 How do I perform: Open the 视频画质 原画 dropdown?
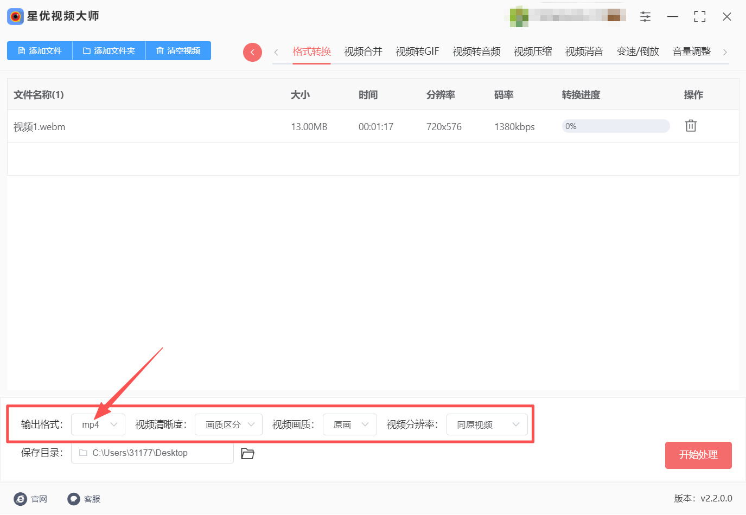tap(349, 424)
